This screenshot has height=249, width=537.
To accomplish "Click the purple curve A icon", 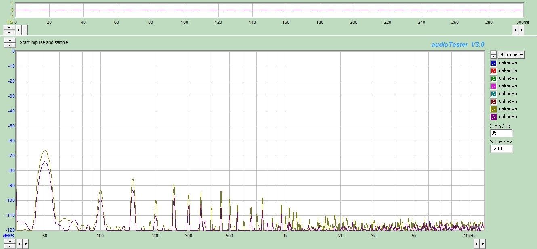I will click(493, 117).
